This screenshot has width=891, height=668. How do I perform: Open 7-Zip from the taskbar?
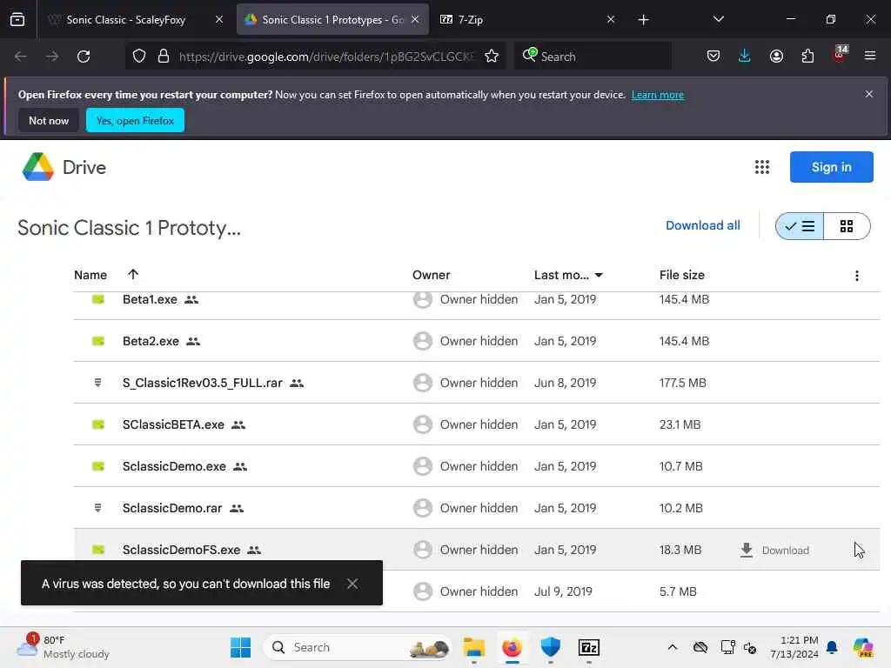[x=589, y=647]
